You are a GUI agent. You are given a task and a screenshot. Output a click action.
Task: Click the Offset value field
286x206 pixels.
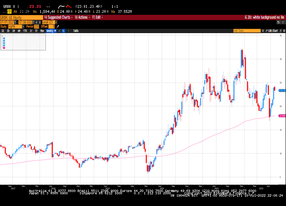point(51,26)
